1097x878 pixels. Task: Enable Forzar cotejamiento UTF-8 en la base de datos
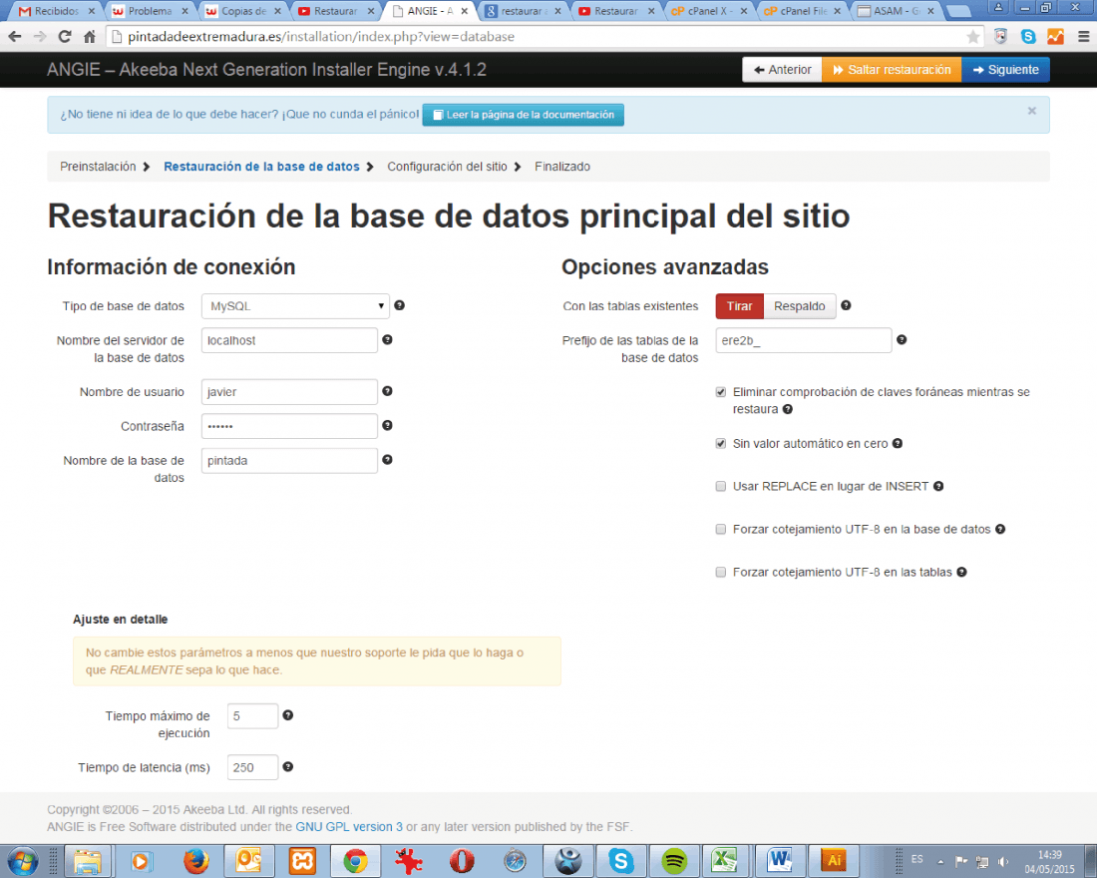pyautogui.click(x=721, y=529)
